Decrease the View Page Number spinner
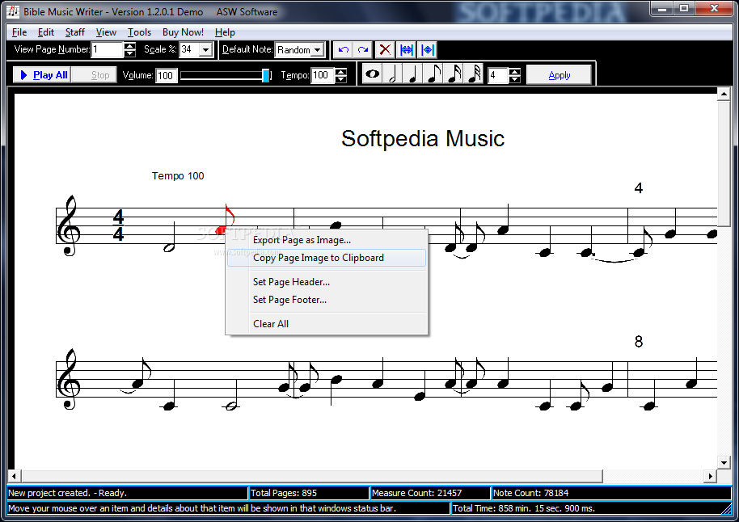This screenshot has height=522, width=739. [129, 53]
